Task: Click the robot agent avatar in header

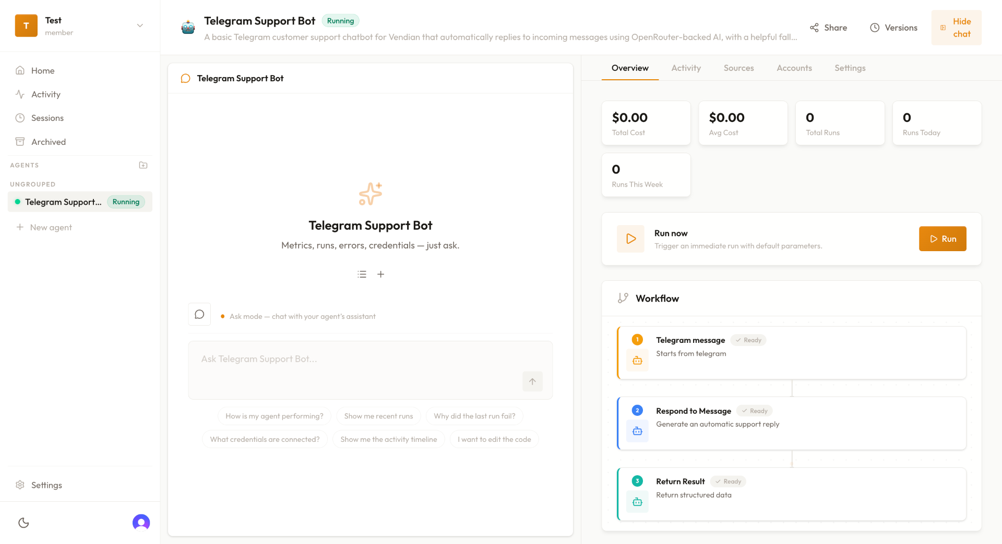Action: click(x=188, y=27)
